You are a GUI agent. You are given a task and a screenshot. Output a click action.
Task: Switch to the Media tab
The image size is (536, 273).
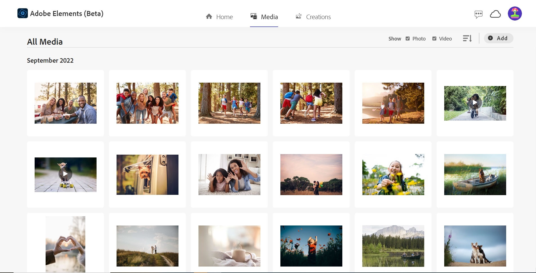click(x=264, y=17)
